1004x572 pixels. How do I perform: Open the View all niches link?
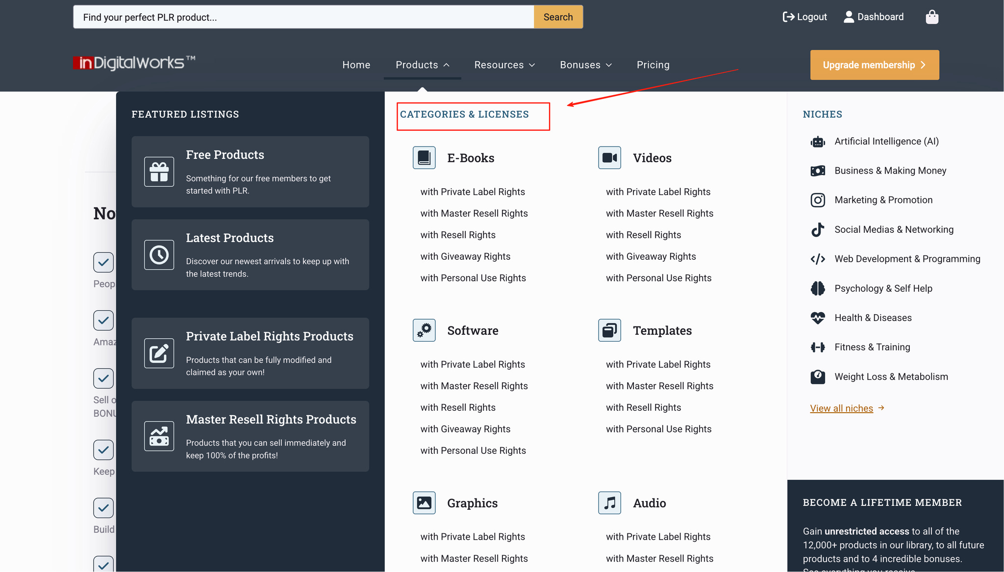coord(841,408)
